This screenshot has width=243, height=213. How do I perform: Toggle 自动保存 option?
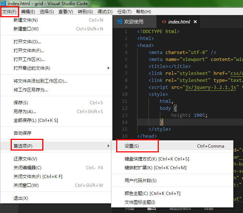click(x=56, y=133)
